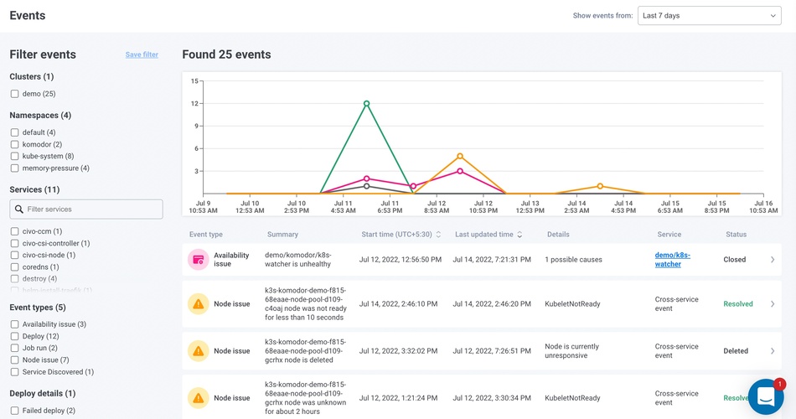Screen dimensions: 796x419
Task: Check the destroy (4) service filter
Action: point(15,279)
